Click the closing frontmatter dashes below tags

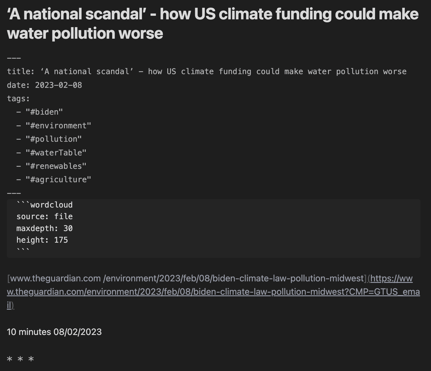click(x=14, y=193)
